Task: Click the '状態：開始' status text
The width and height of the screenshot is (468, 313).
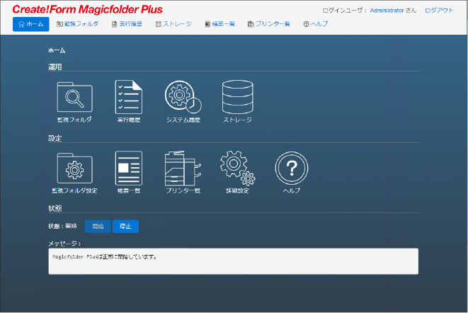Action: pyautogui.click(x=62, y=226)
